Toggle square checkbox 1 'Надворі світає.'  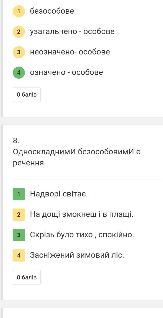pos(19,194)
